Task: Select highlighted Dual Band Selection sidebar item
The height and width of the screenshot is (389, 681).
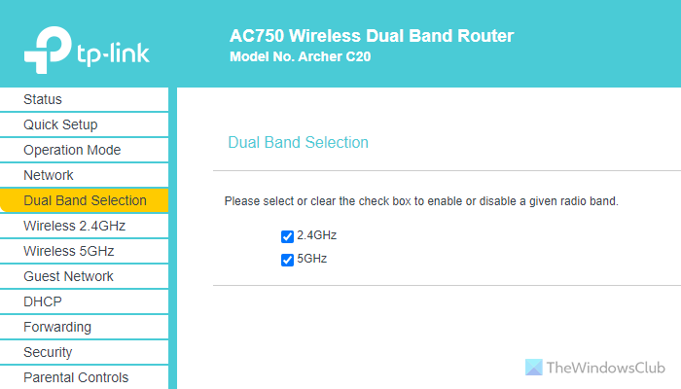Action: tap(85, 200)
